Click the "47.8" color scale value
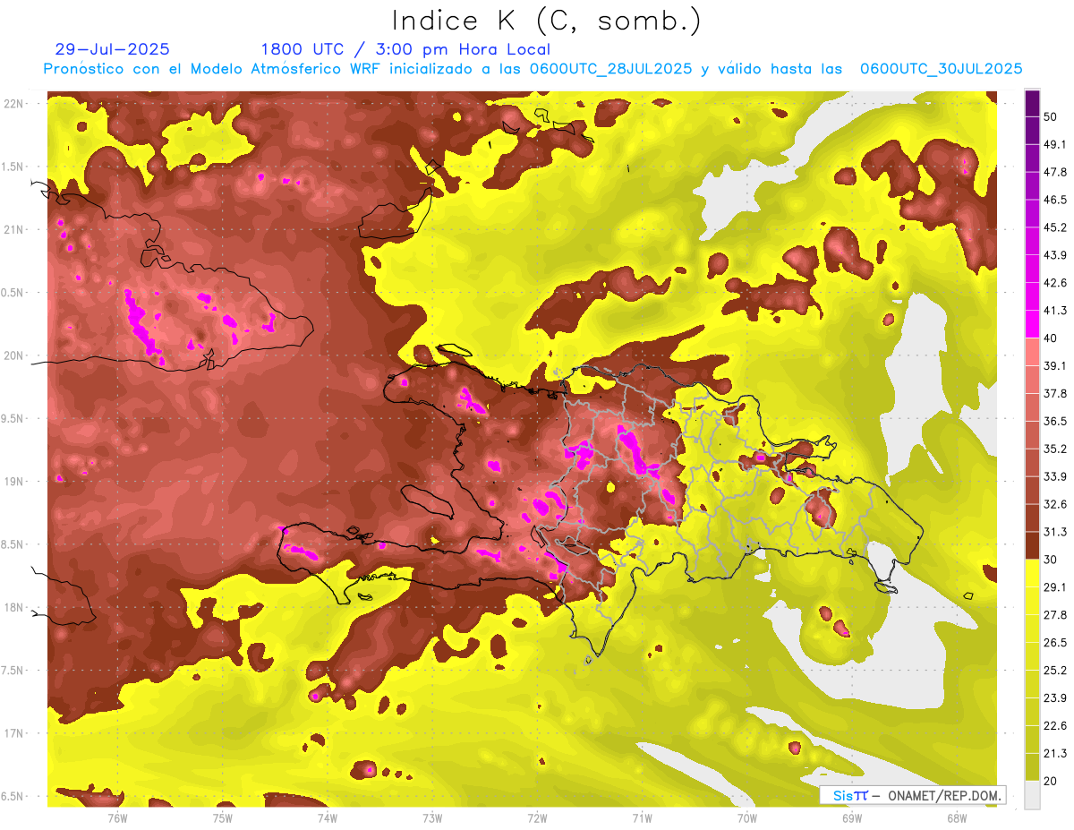Image resolution: width=1074 pixels, height=830 pixels. point(1055,172)
